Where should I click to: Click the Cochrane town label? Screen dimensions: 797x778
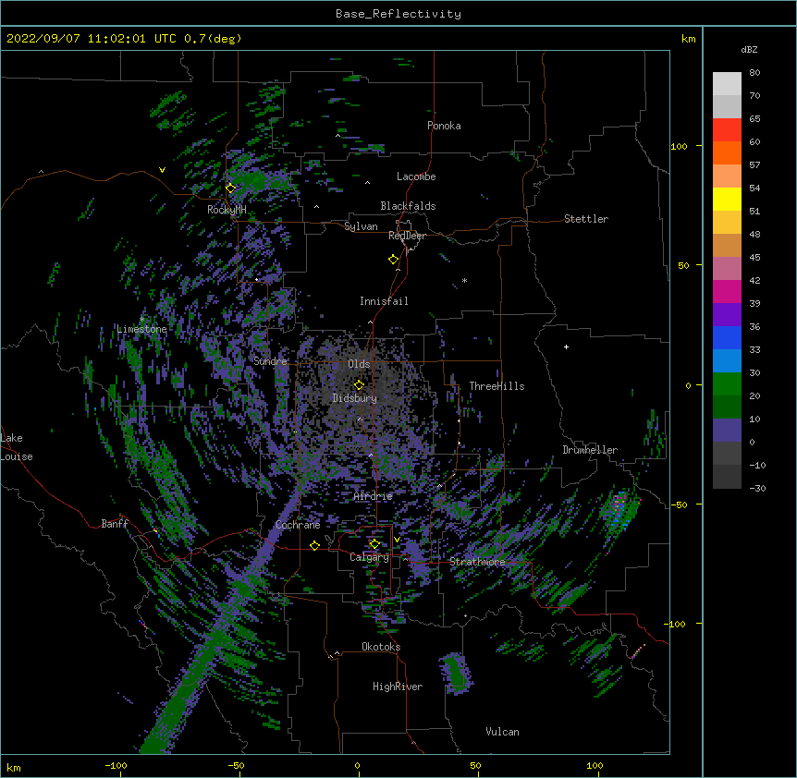coord(298,525)
